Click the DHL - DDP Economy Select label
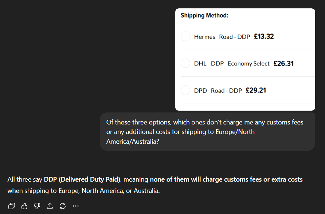 pyautogui.click(x=232, y=64)
